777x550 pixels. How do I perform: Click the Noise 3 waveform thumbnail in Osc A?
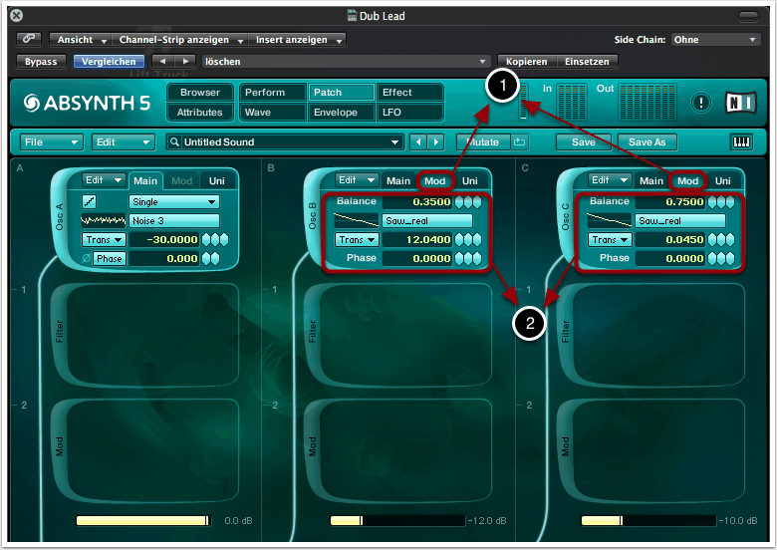pos(106,220)
